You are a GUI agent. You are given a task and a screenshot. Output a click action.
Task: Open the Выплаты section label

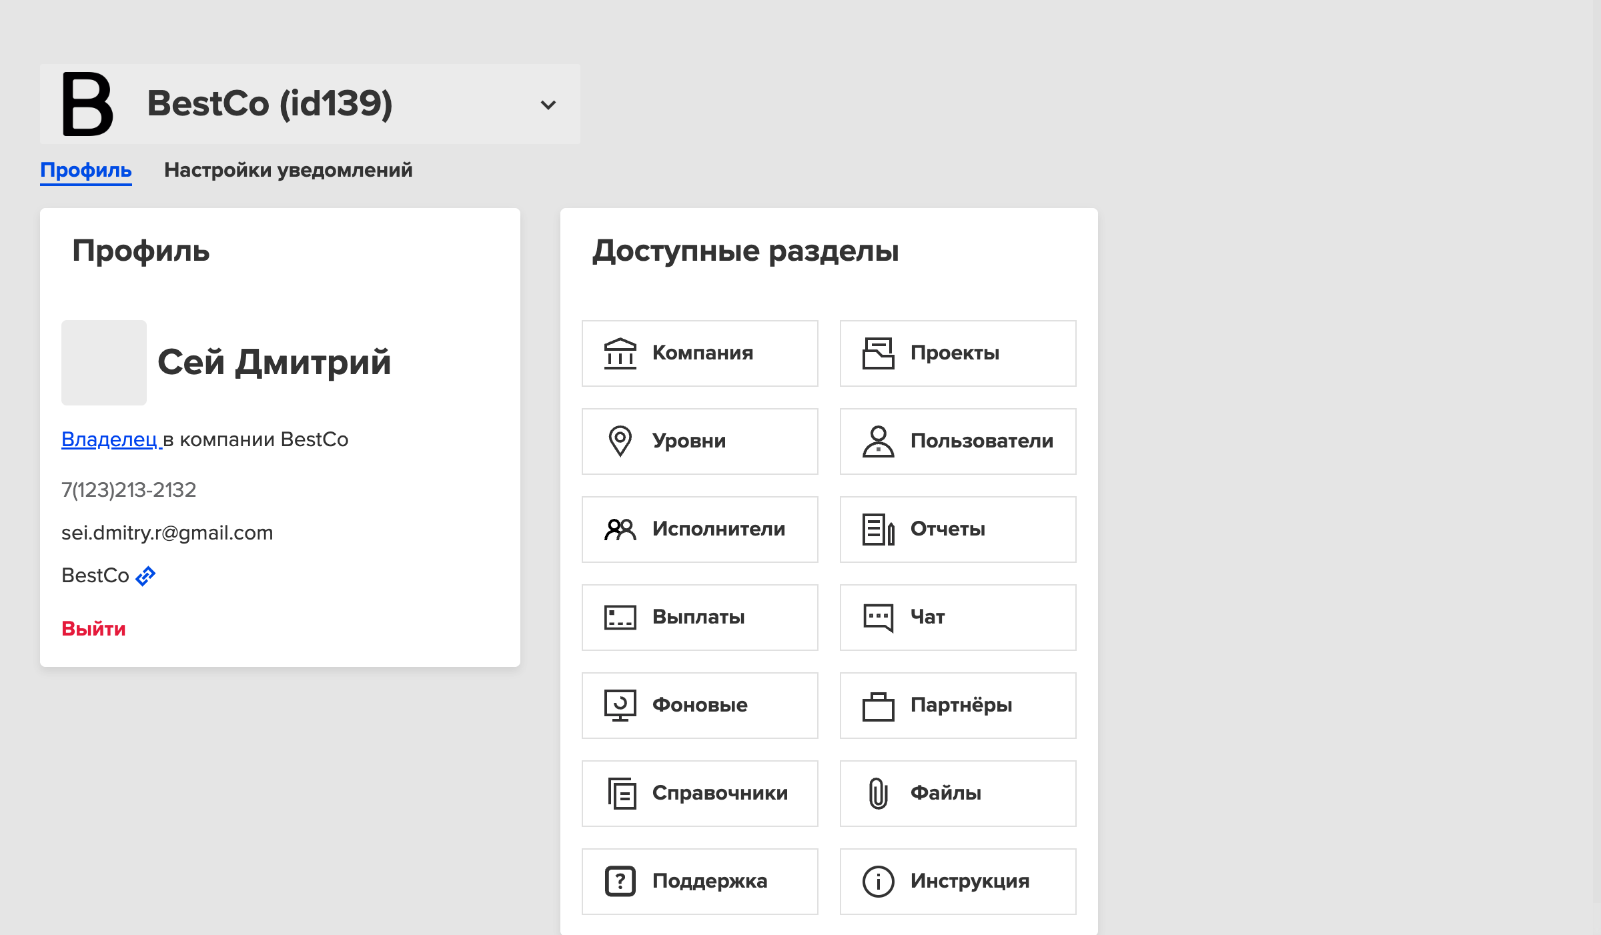pos(698,617)
